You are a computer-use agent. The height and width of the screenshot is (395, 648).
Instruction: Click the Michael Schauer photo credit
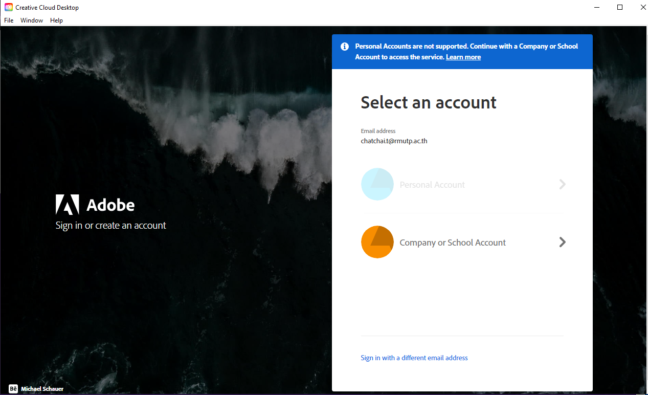[42, 389]
